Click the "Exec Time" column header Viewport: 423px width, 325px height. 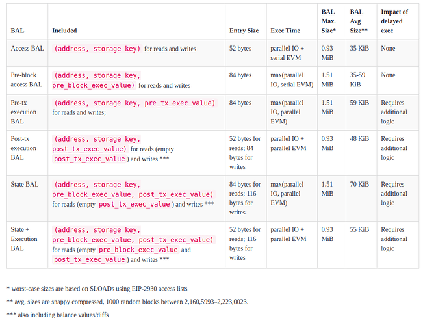point(285,31)
